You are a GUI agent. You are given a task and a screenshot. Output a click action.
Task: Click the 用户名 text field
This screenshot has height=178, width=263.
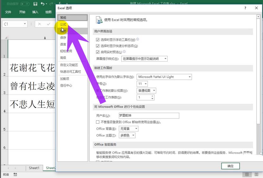click(x=149, y=115)
